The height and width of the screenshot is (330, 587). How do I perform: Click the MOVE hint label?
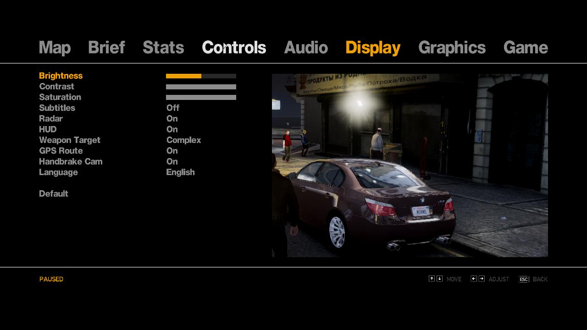click(454, 279)
